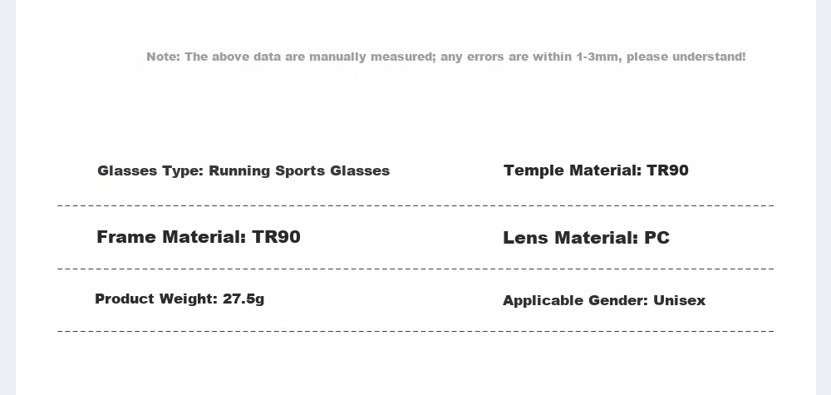Screen dimensions: 831x395
Task: Select the 'Lens Material' label
Action: 570,238
